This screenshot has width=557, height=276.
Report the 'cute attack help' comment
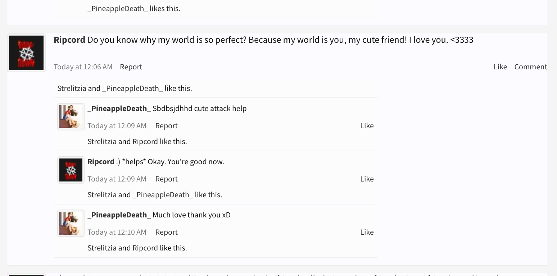click(x=166, y=126)
